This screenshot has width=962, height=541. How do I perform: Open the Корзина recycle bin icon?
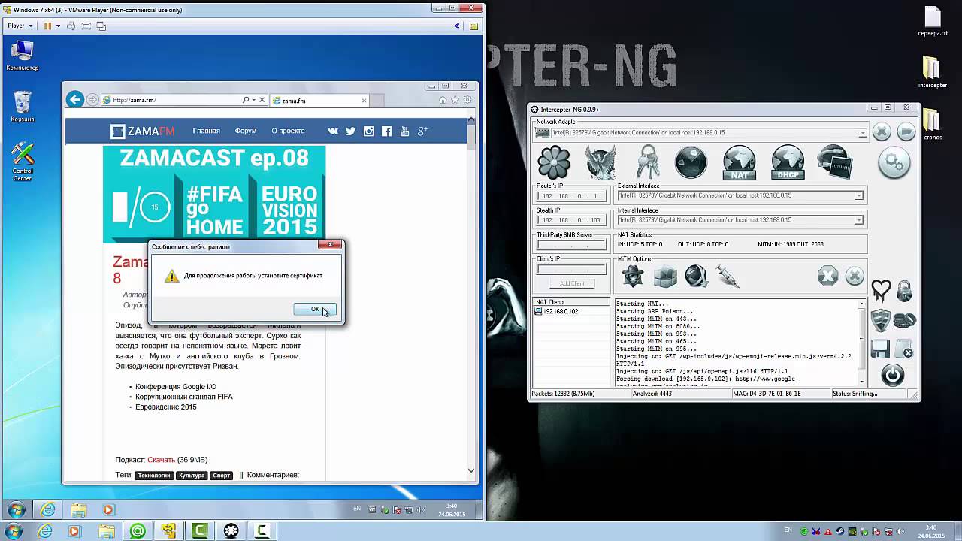pos(23,107)
